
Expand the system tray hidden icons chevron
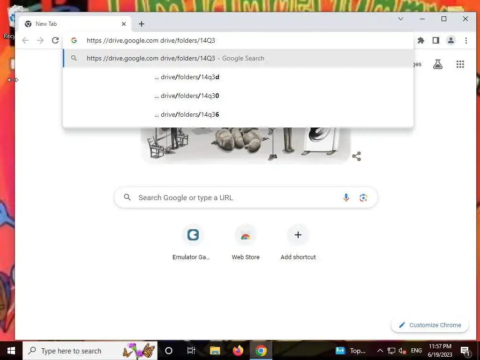(x=380, y=351)
